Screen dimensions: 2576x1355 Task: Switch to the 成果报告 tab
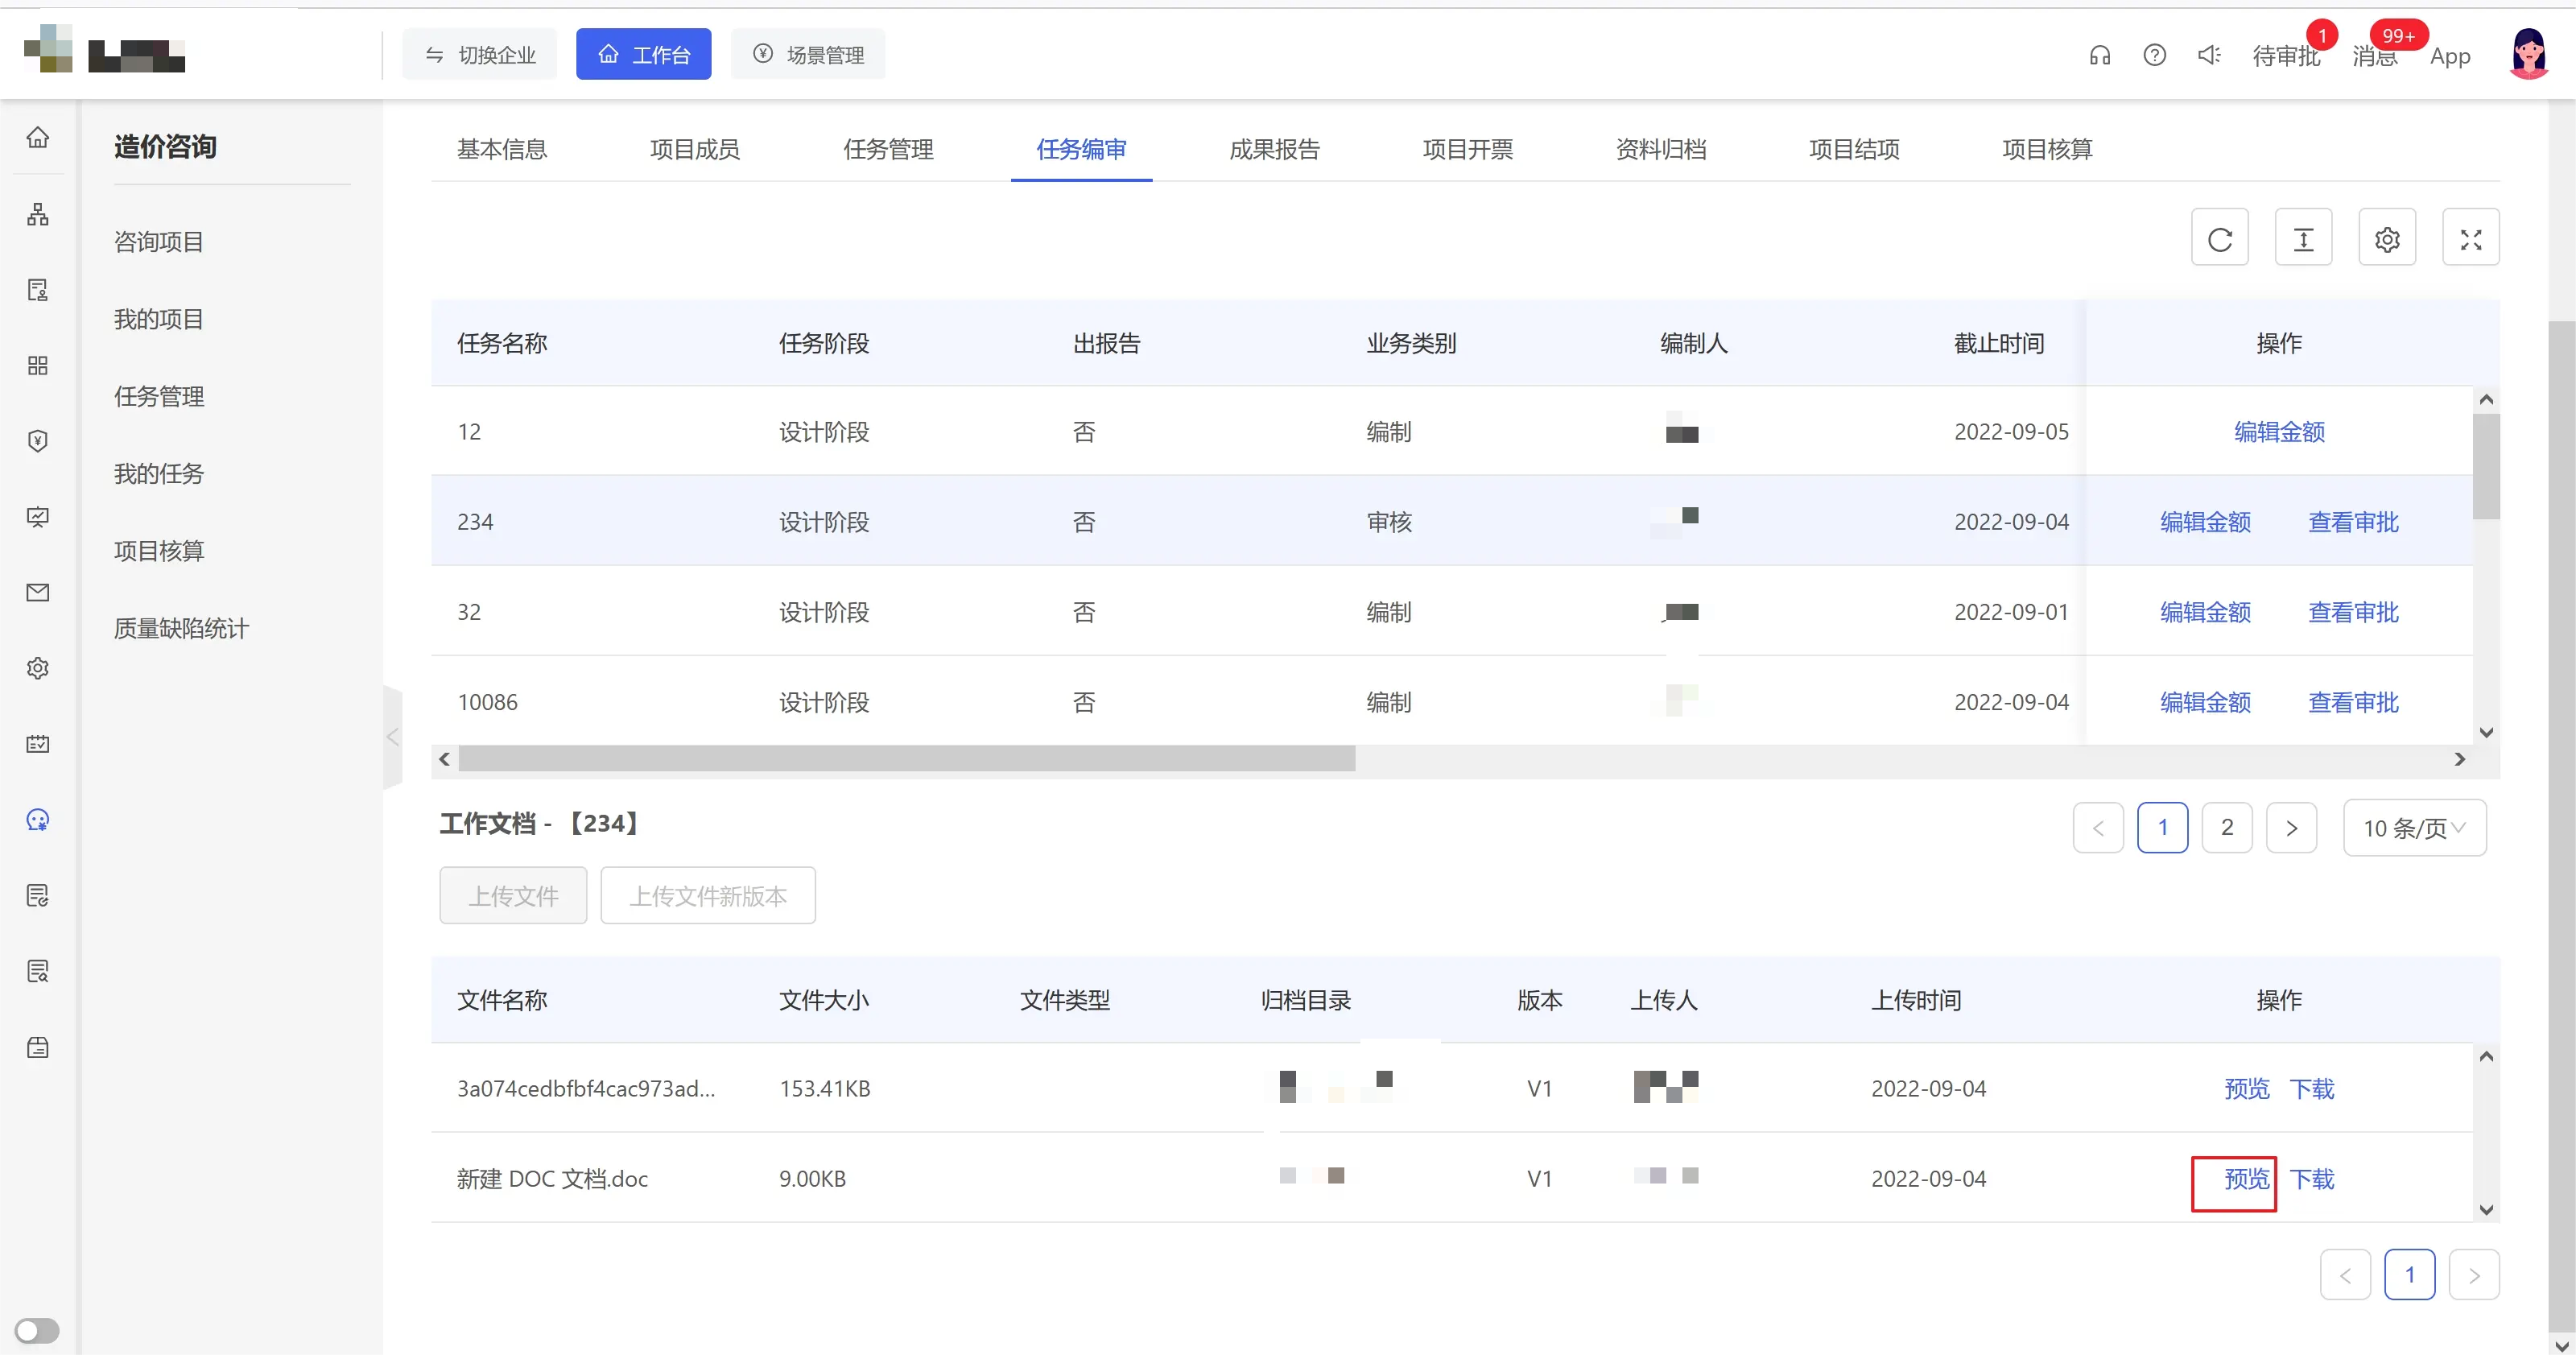pos(1274,149)
